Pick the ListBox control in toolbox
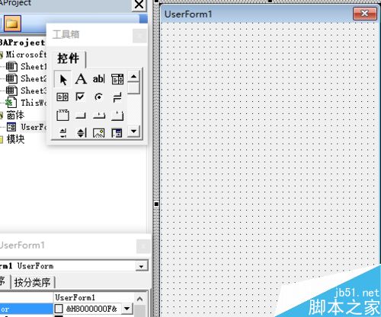Screen dimensions: 381x317 point(62,97)
